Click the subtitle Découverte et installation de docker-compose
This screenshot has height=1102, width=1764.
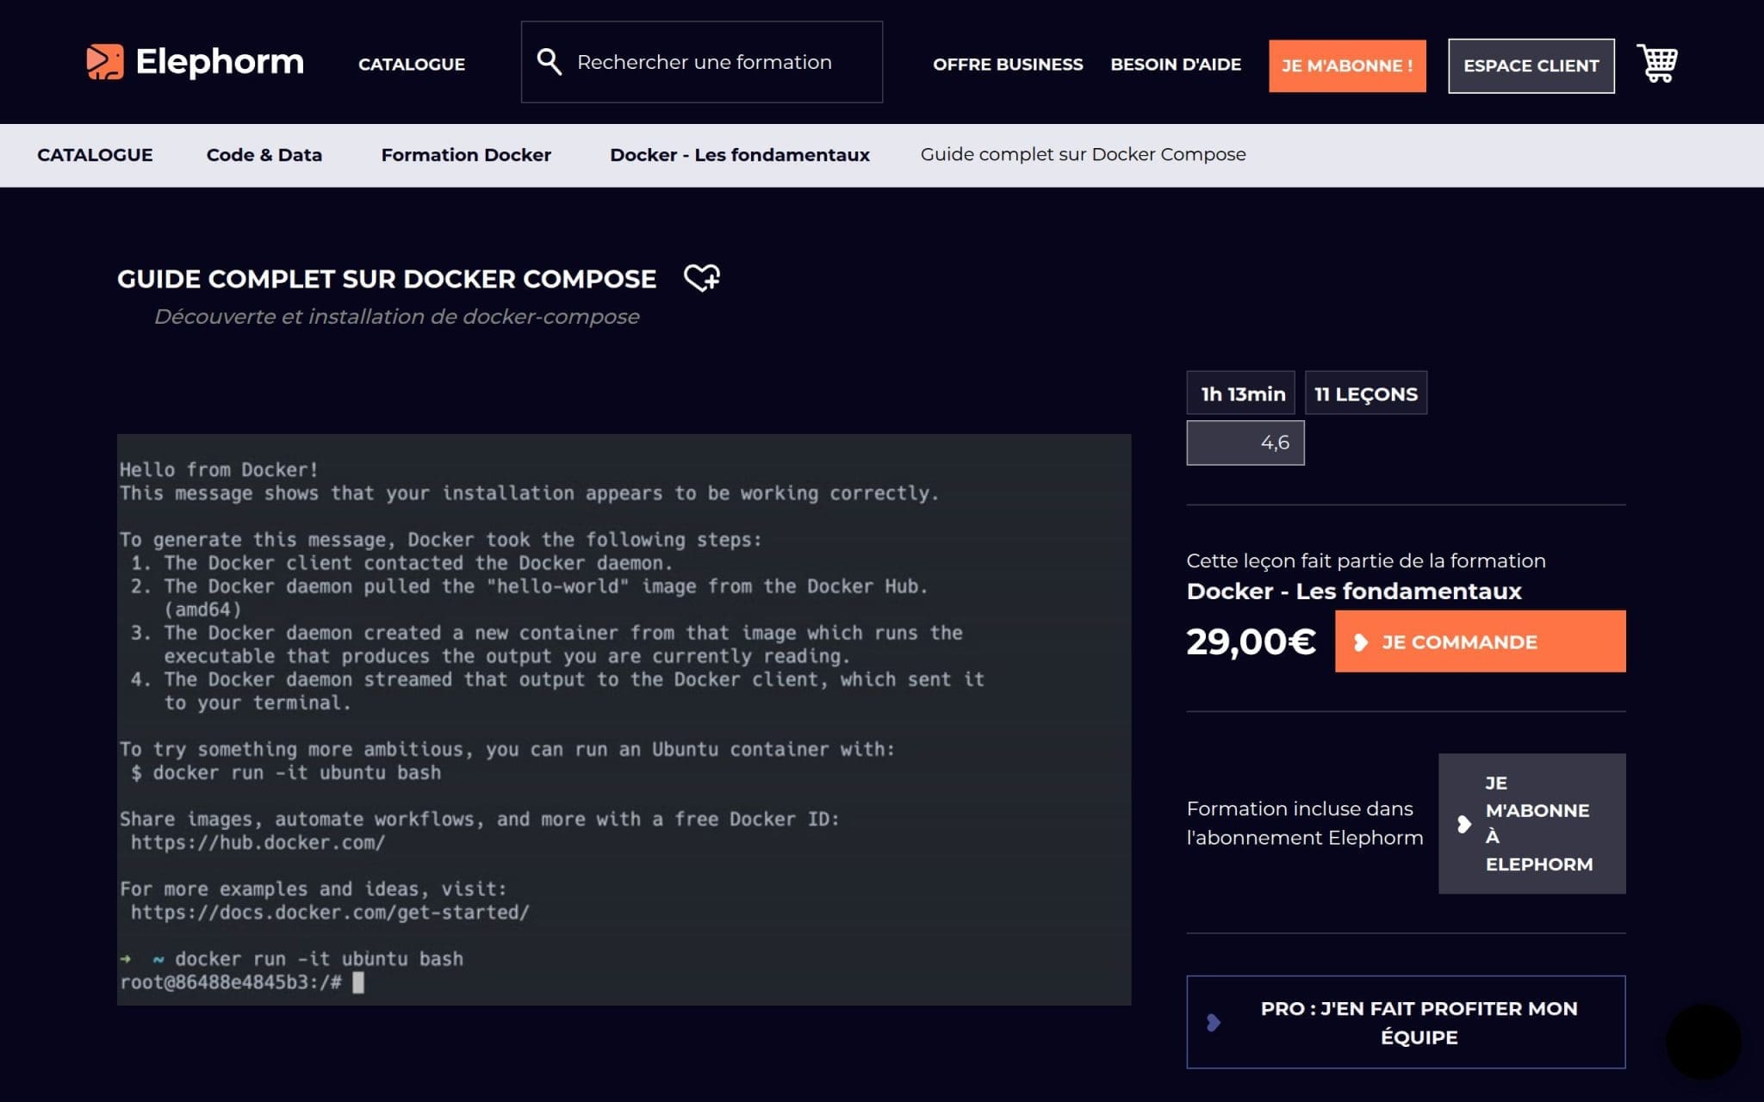coord(396,317)
